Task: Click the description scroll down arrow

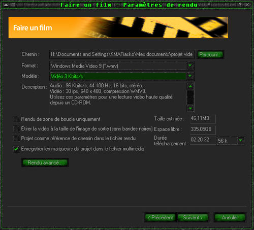Action: [x=190, y=108]
